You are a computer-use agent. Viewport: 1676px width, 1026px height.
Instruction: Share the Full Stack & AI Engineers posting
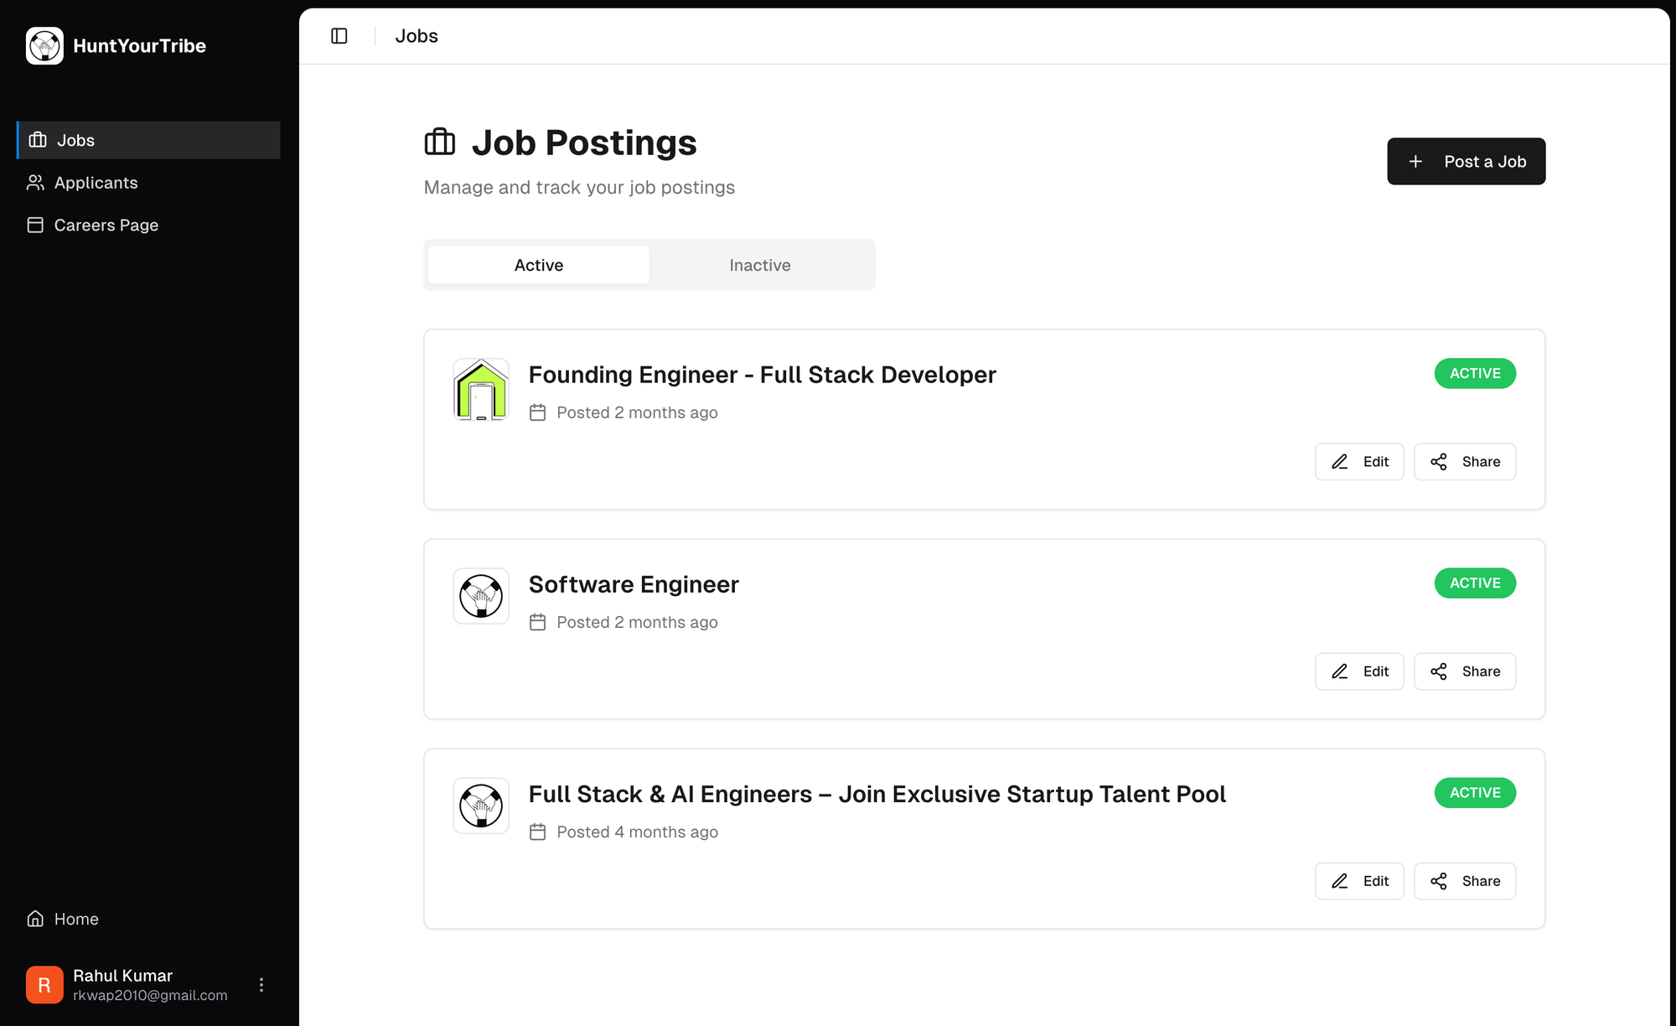click(1464, 881)
